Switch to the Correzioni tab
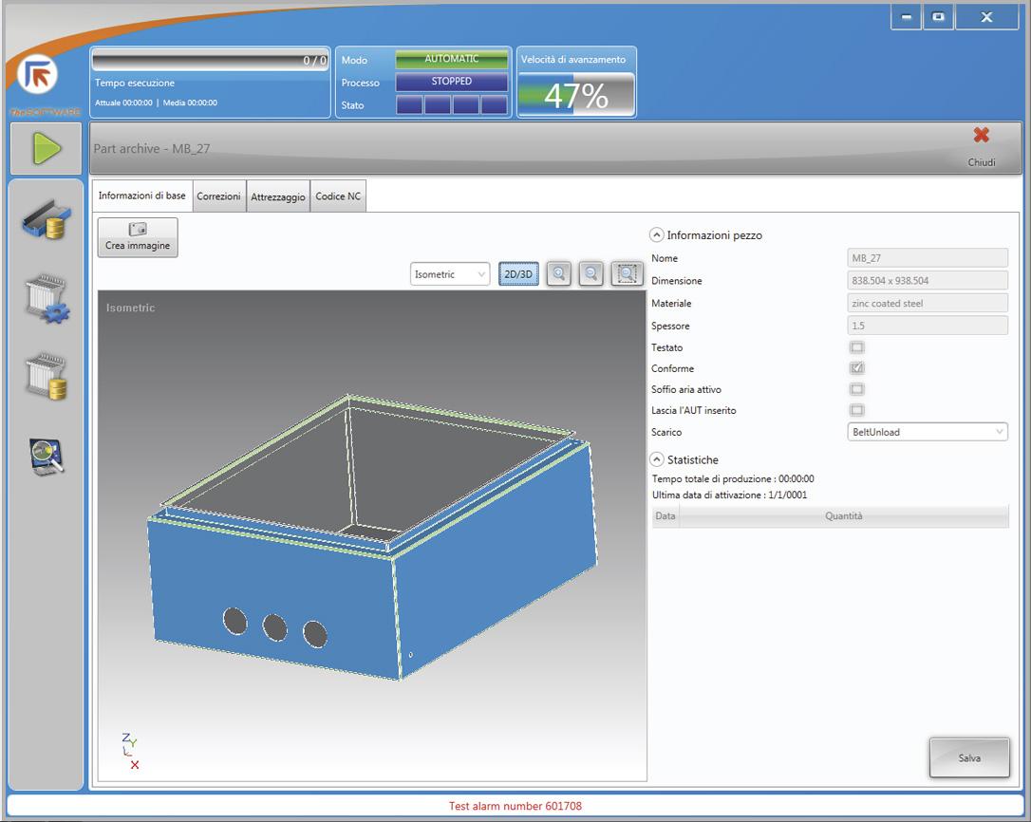 (x=218, y=196)
